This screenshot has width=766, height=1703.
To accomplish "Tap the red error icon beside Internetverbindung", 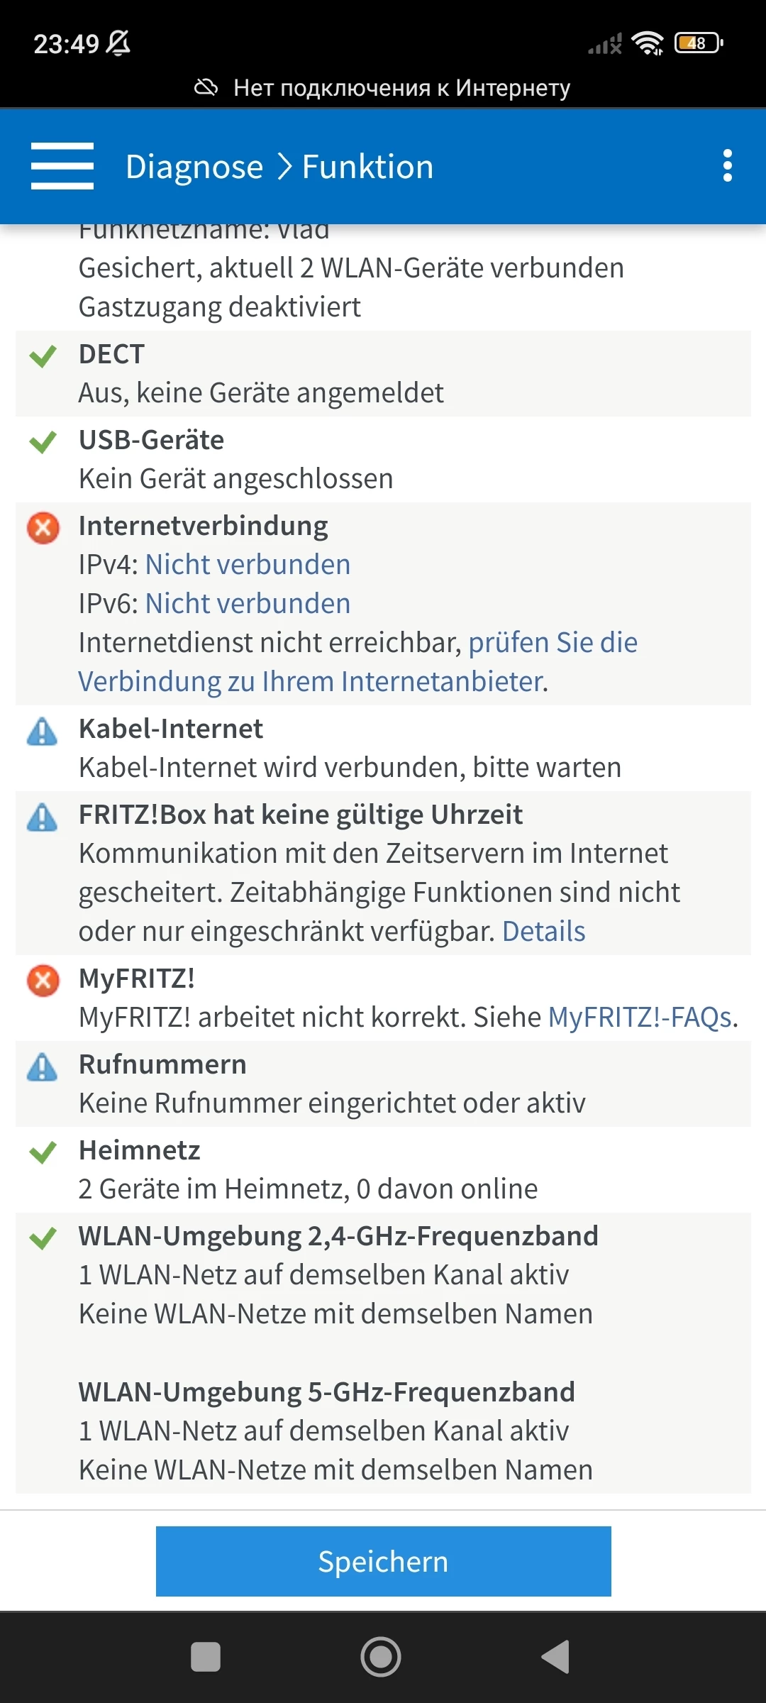I will [43, 528].
